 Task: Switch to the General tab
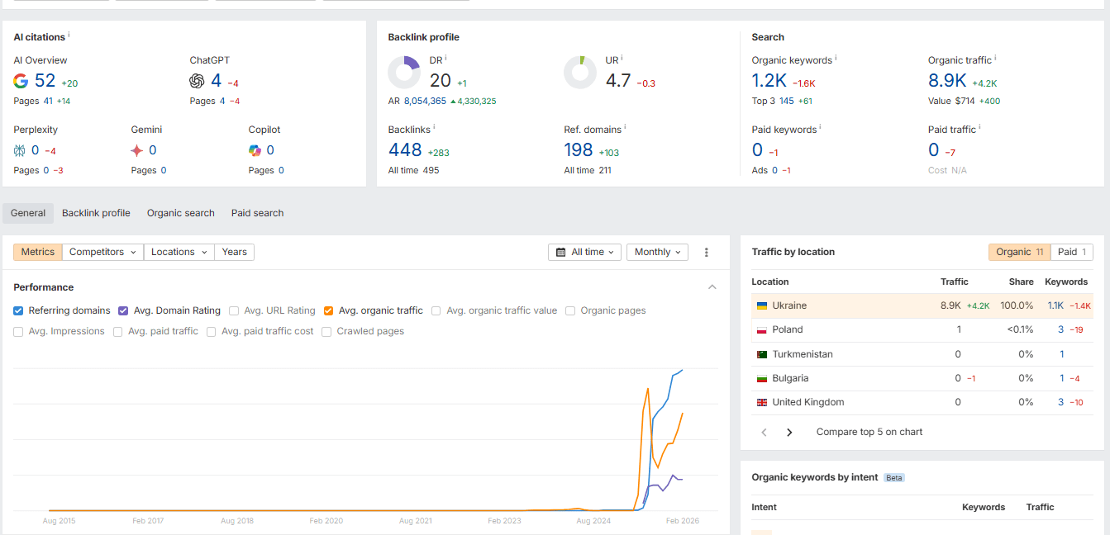tap(28, 213)
